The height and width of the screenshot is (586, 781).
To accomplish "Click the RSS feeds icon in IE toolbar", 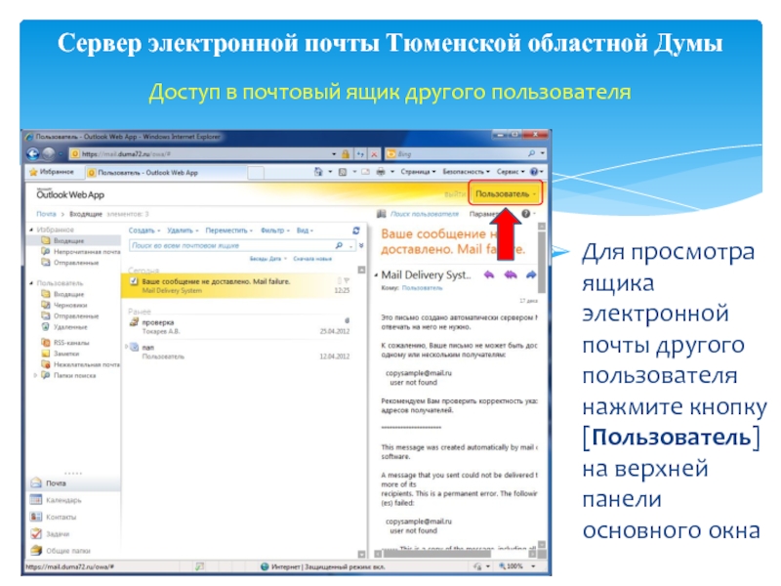I will (343, 172).
